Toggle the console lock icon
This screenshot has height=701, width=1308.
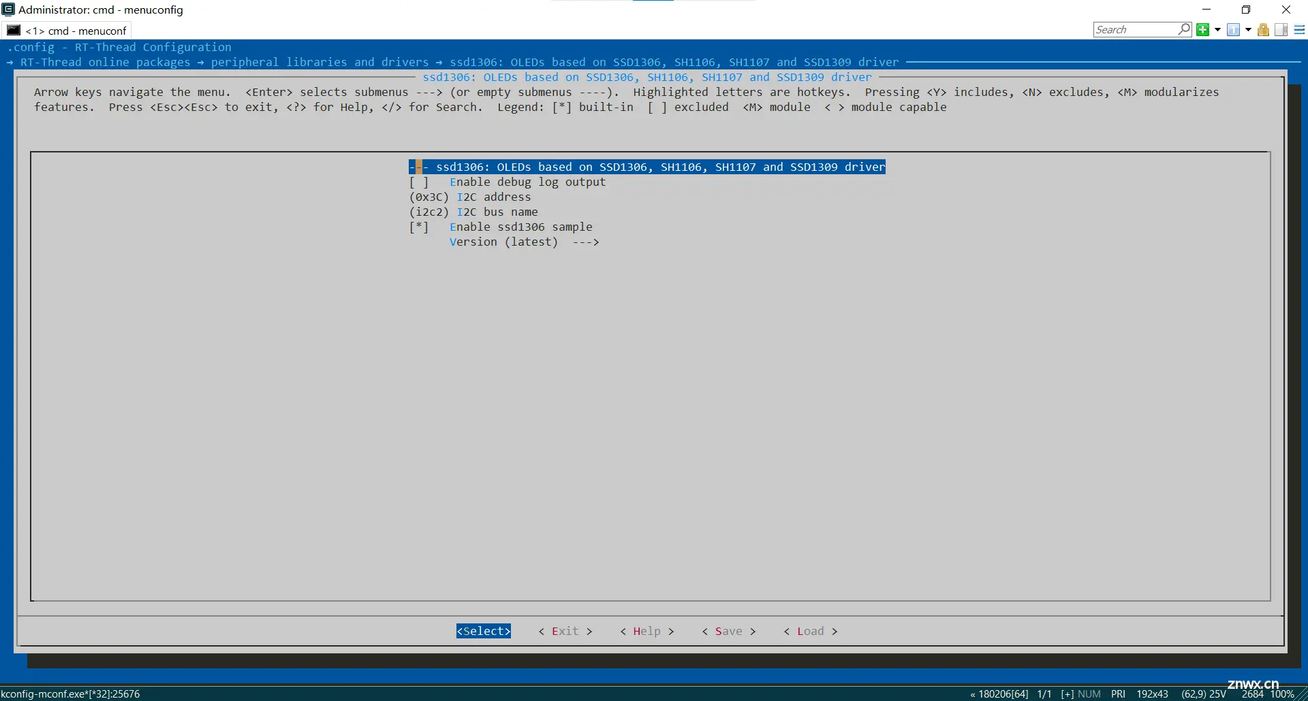click(1263, 30)
